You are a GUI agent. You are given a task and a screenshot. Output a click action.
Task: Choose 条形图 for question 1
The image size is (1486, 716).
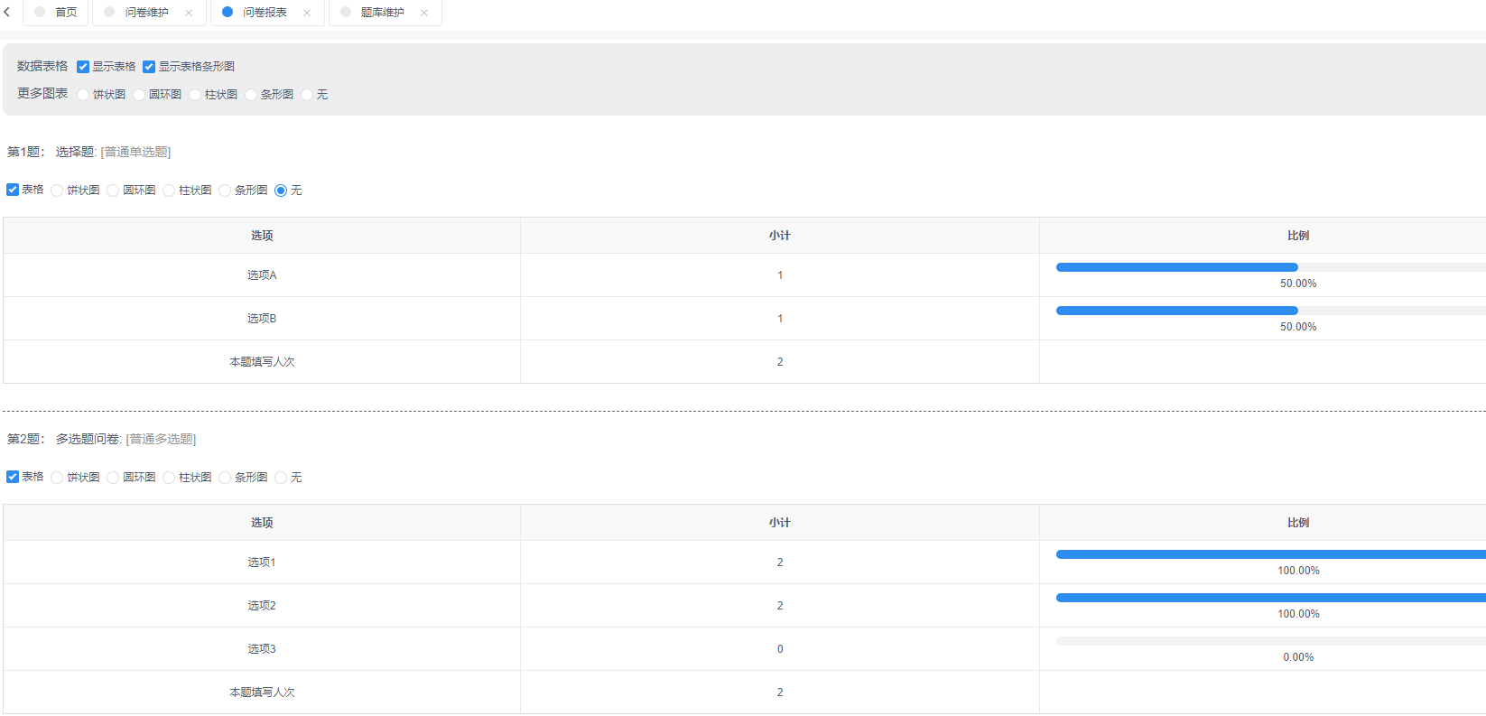tap(226, 191)
